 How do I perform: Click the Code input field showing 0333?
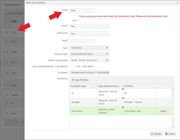(82, 10)
